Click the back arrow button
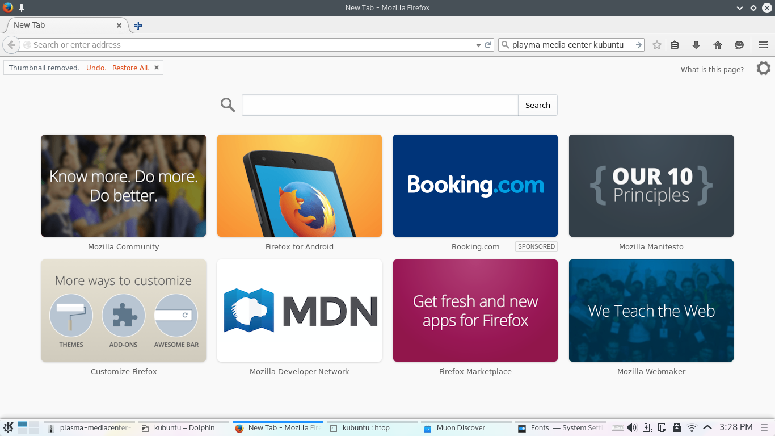 click(x=11, y=45)
